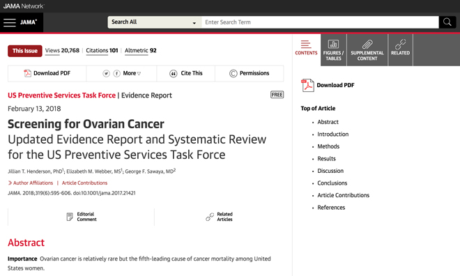460x276 pixels.
Task: Go to Discussion section
Action: click(x=330, y=171)
